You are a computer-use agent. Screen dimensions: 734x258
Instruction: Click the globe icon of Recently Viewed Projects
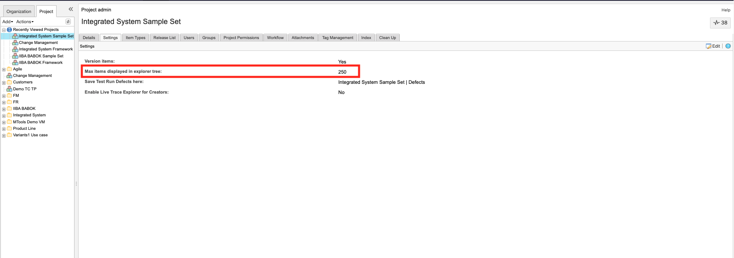9,30
